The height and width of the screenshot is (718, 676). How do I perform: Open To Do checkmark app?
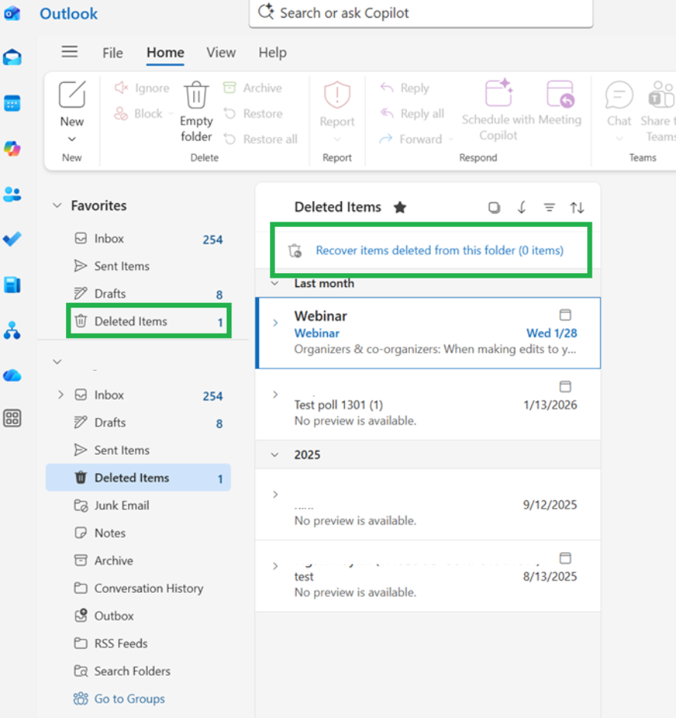(12, 239)
